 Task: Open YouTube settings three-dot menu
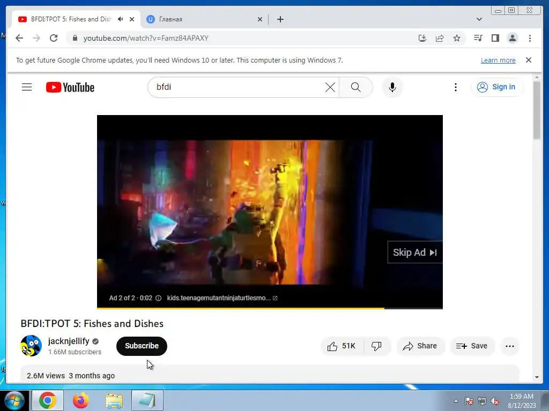(x=456, y=87)
